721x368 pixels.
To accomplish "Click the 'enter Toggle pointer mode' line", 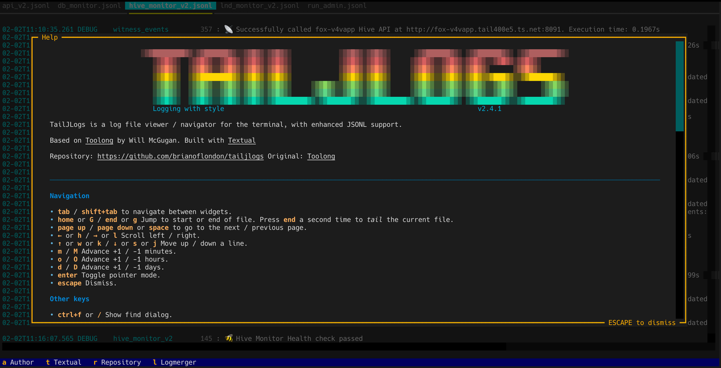I will 105,275.
